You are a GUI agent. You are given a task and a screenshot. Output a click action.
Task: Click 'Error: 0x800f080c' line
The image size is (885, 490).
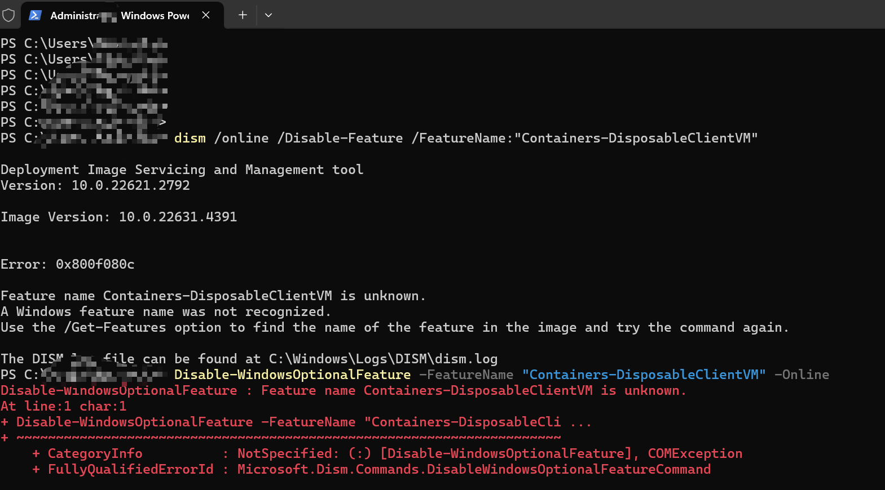(68, 264)
